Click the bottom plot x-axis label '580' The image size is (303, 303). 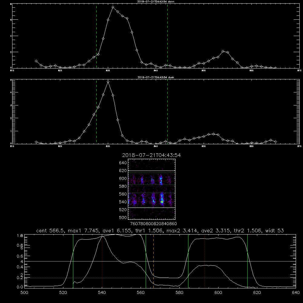pos(179,292)
